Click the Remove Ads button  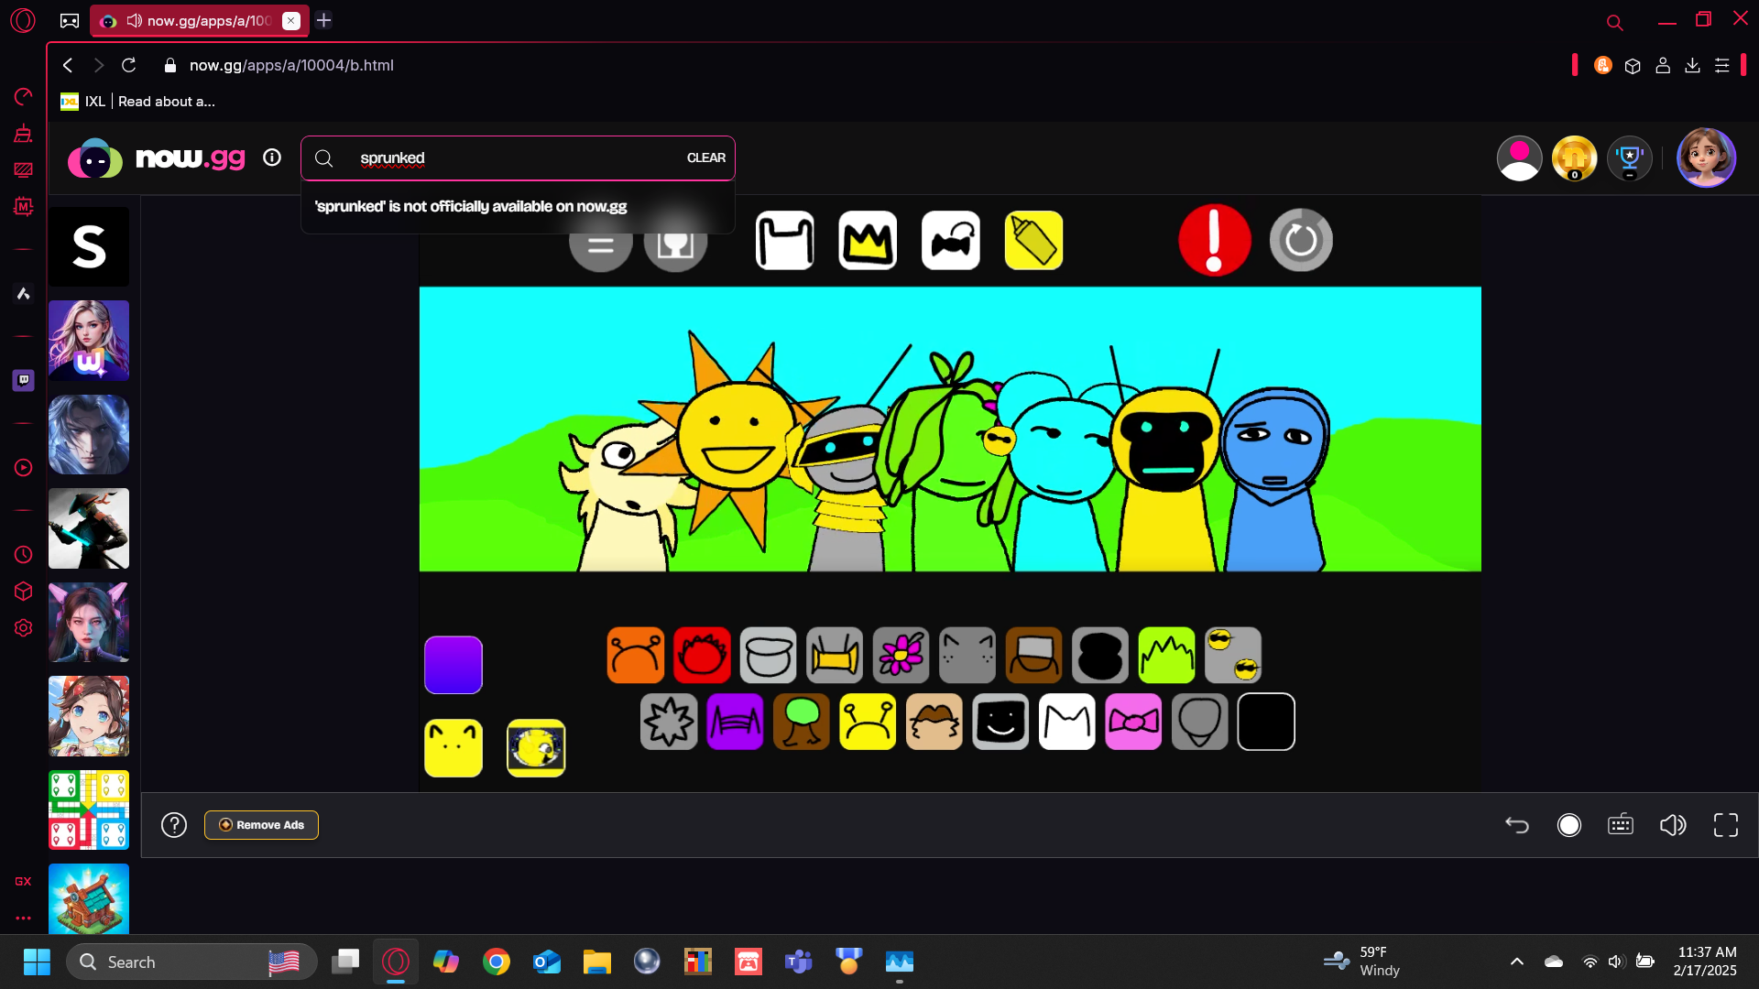(261, 825)
